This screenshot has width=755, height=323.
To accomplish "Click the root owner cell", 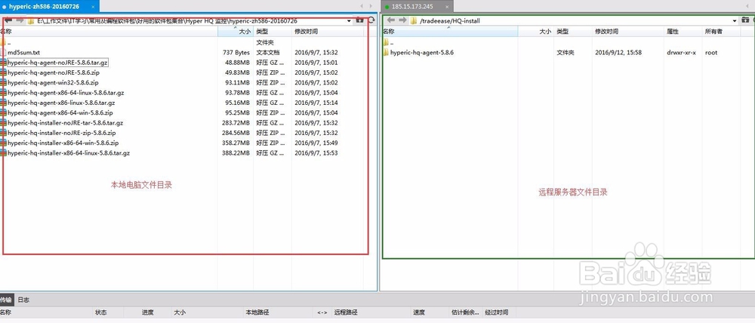I will pyautogui.click(x=711, y=53).
